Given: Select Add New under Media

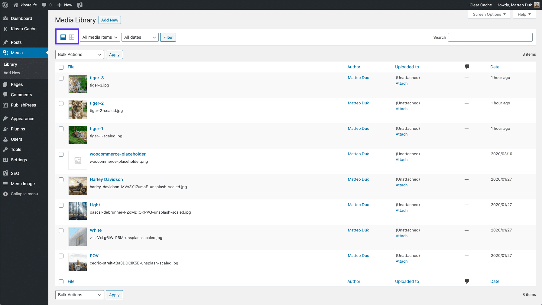Looking at the screenshot, I should (x=12, y=73).
